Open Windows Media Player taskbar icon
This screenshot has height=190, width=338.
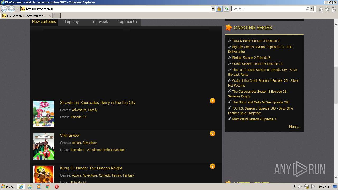click(x=39, y=187)
